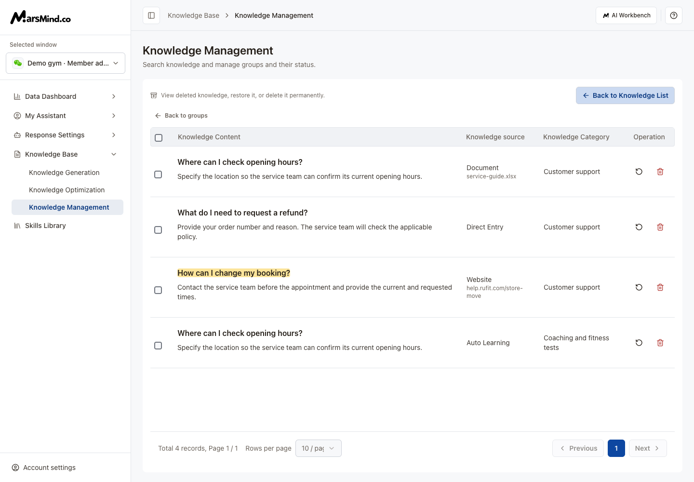Toggle the sidebar panel icon beside breadcrumb
Screen dimensions: 694x482
pyautogui.click(x=151, y=15)
